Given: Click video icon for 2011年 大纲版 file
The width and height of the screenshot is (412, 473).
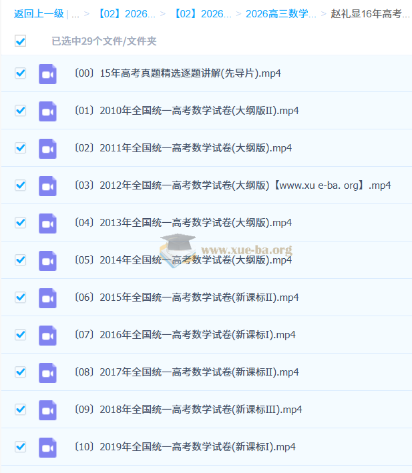Looking at the screenshot, I should click(47, 149).
